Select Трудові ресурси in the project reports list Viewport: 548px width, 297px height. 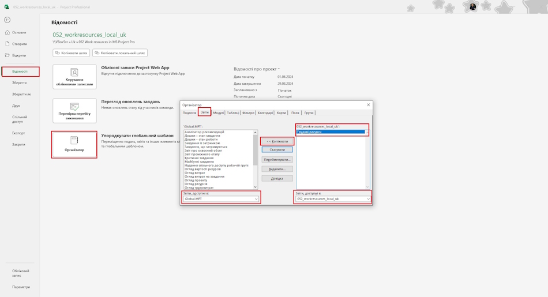(331, 132)
